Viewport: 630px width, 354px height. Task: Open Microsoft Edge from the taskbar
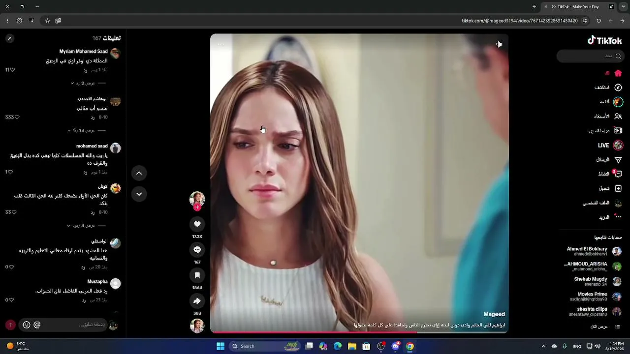[x=338, y=346]
